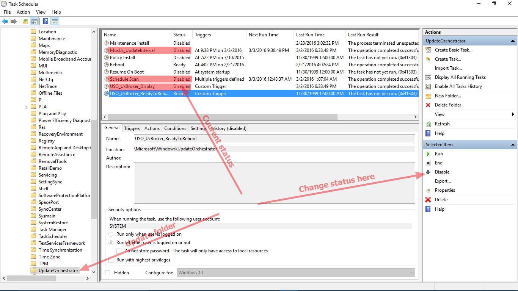Select the Resume On Boot task row
The image size is (518, 291).
[260, 72]
